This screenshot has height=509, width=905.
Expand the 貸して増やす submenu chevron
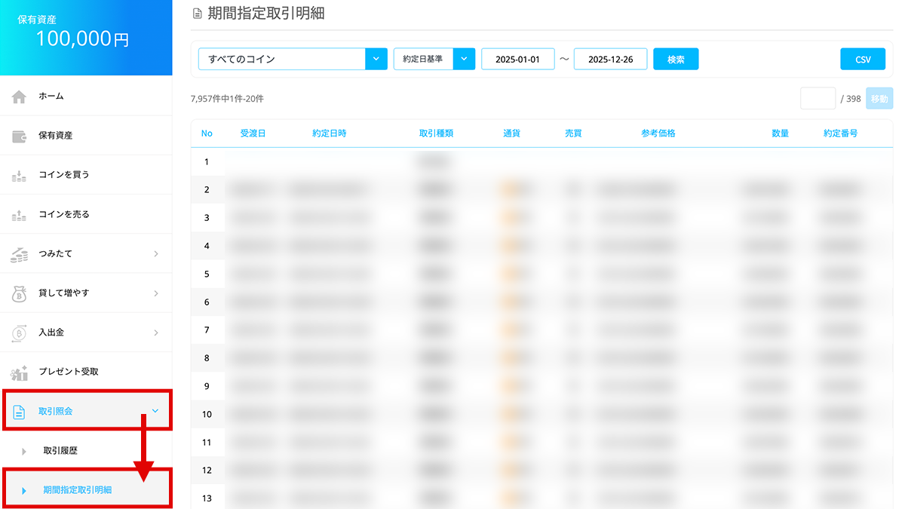[156, 293]
